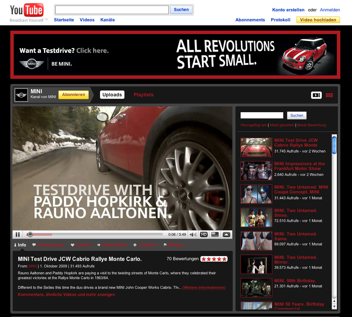Click the Abonnieren button

[74, 95]
